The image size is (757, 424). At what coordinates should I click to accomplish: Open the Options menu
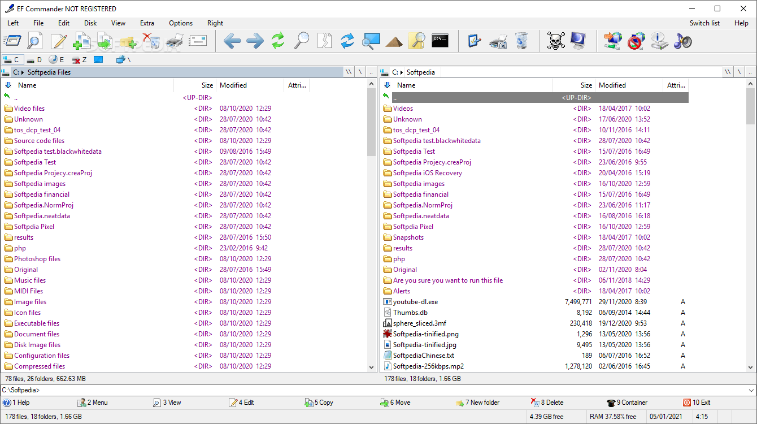(181, 23)
